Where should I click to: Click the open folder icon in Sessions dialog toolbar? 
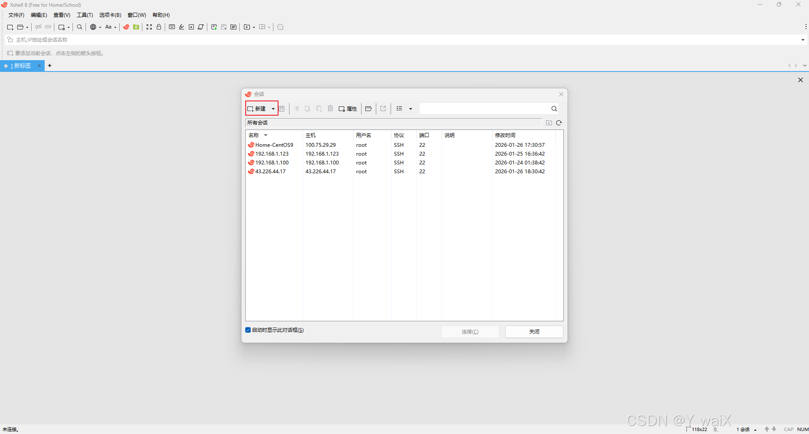(368, 108)
